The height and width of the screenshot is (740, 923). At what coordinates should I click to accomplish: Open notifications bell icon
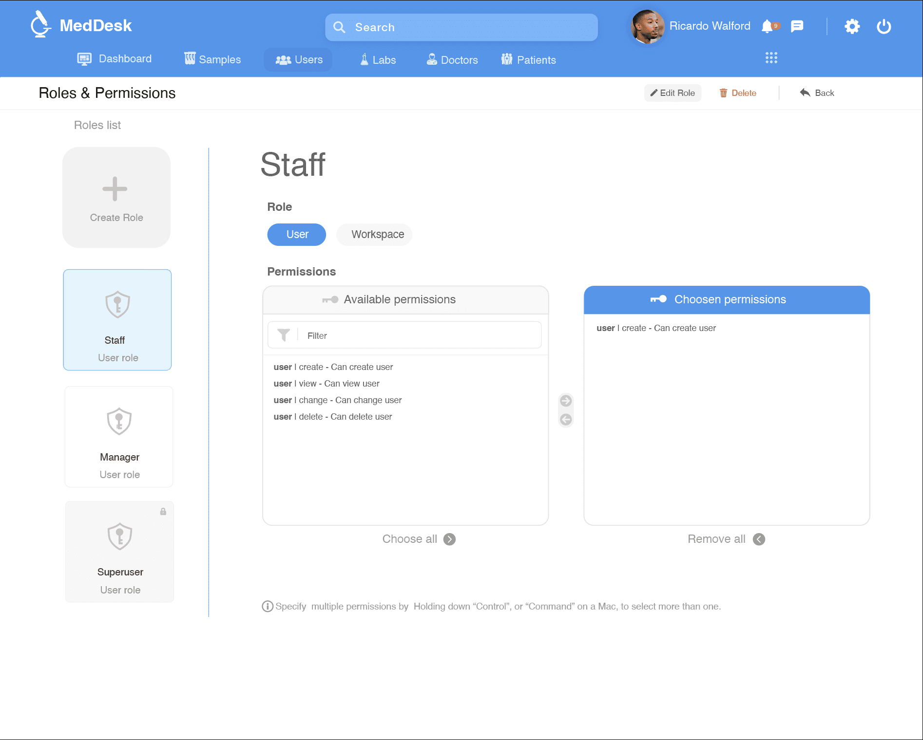[x=768, y=26]
